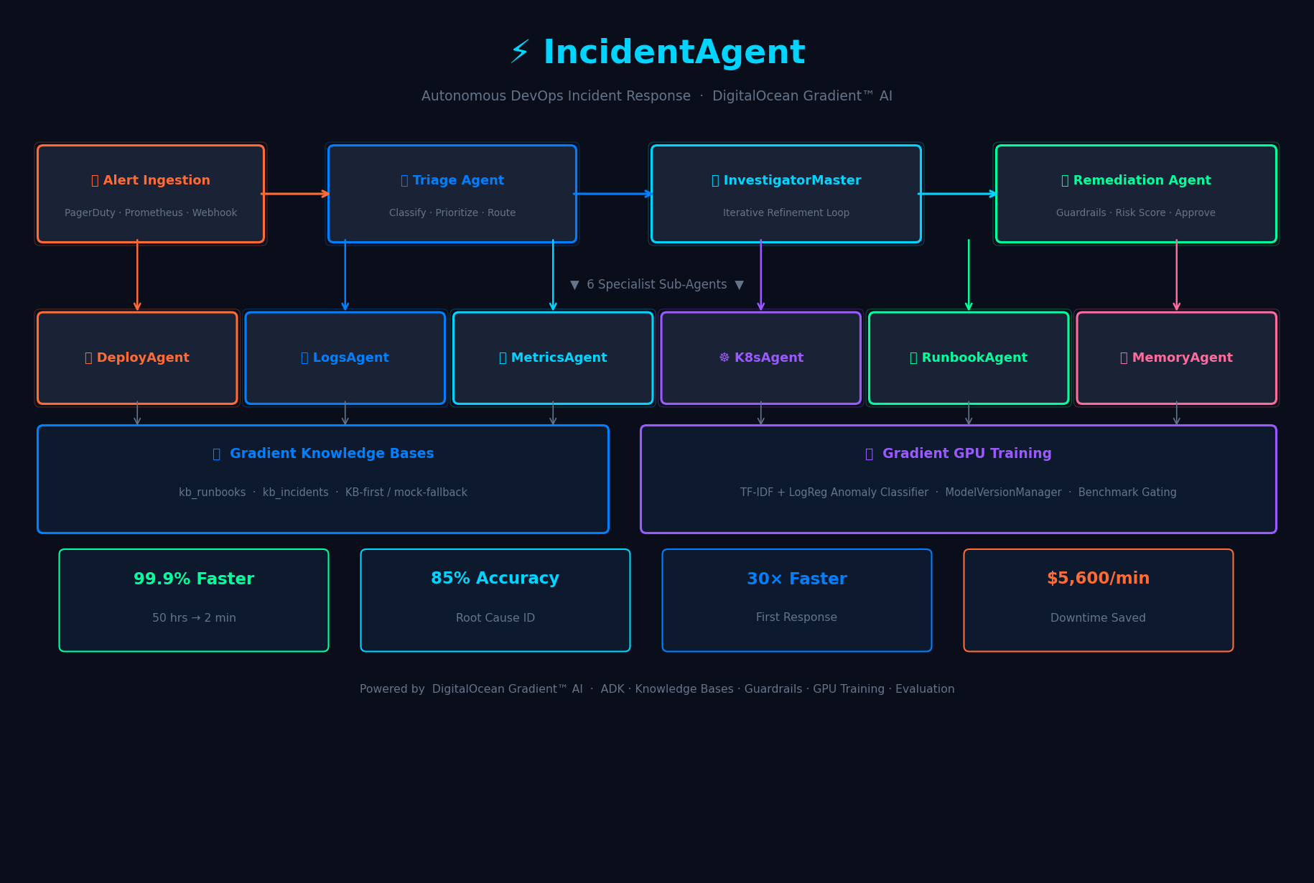The height and width of the screenshot is (883, 1314).
Task: Click the IncidentAgent title text
Action: tap(674, 53)
